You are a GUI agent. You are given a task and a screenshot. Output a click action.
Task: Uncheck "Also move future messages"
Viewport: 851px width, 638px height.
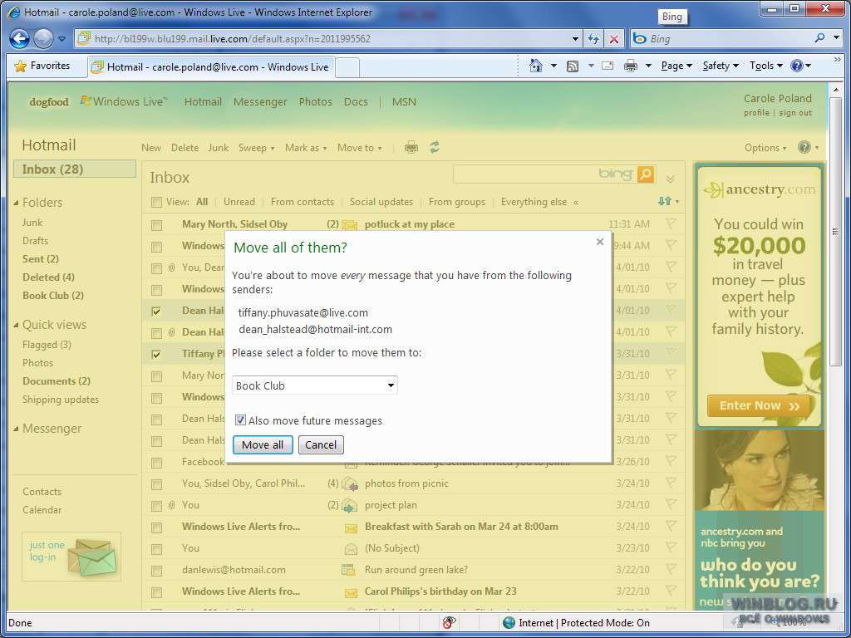[240, 420]
